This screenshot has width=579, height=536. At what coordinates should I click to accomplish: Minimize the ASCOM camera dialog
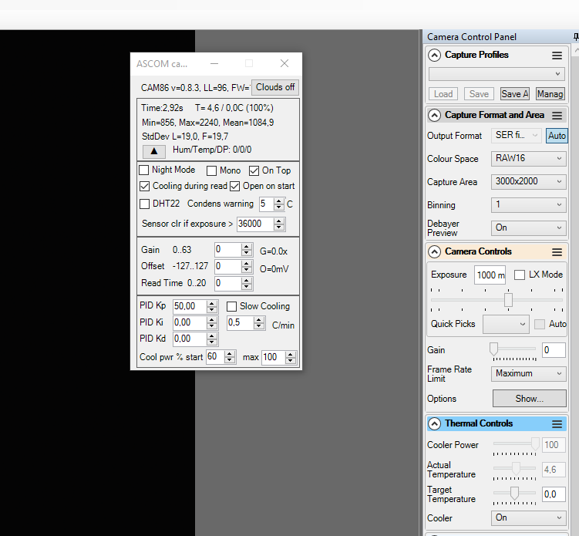tap(214, 63)
